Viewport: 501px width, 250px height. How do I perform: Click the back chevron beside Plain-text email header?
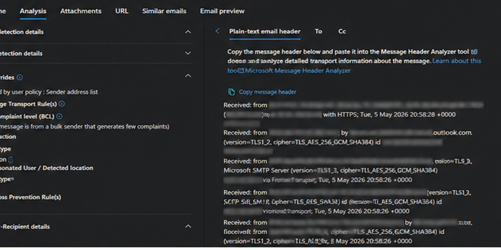tap(217, 31)
